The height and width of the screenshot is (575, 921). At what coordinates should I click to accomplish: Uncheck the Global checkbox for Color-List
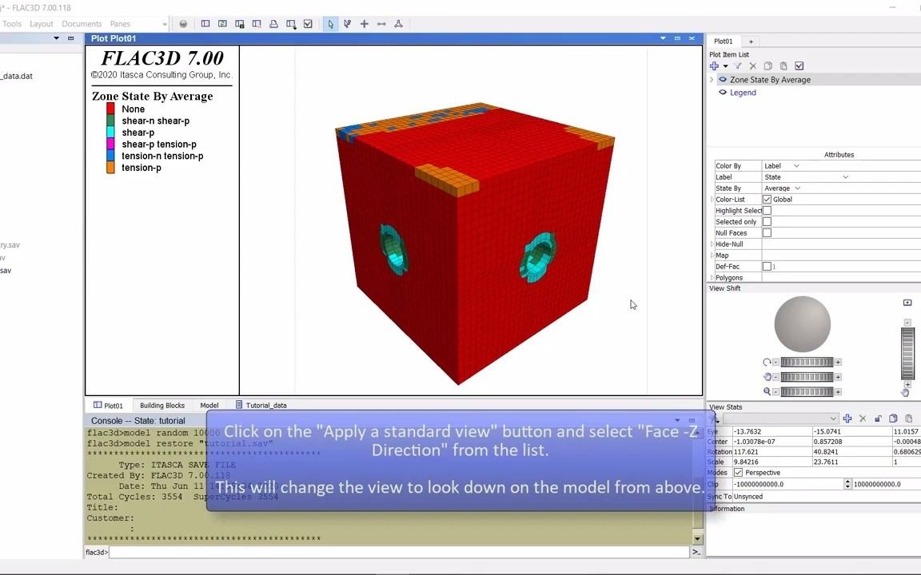[767, 199]
